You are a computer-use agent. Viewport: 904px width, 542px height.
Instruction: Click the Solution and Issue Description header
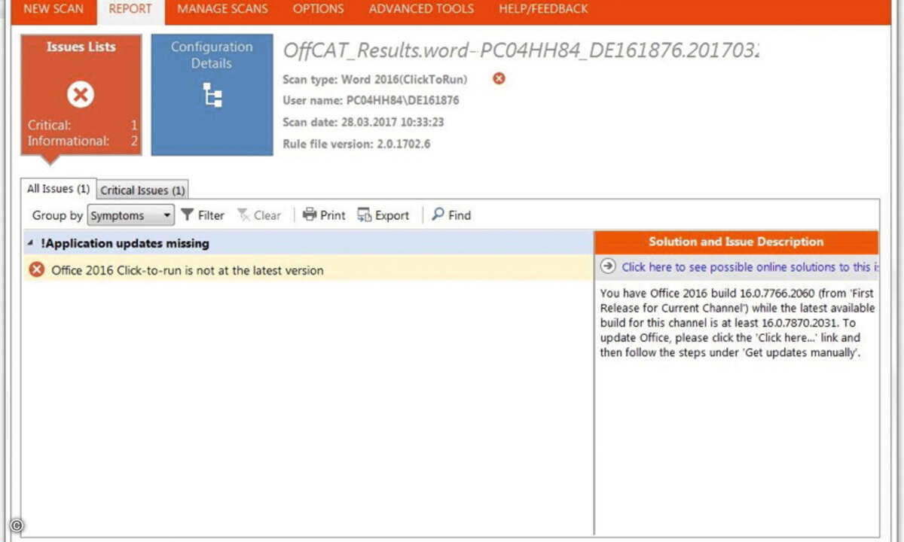pyautogui.click(x=736, y=242)
